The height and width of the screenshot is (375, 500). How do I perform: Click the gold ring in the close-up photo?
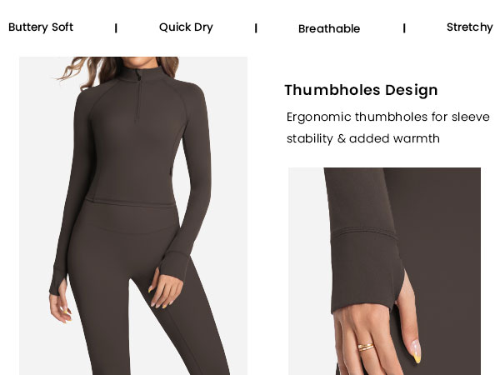click(x=366, y=347)
